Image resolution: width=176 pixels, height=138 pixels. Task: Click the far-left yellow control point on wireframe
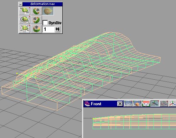17,74
